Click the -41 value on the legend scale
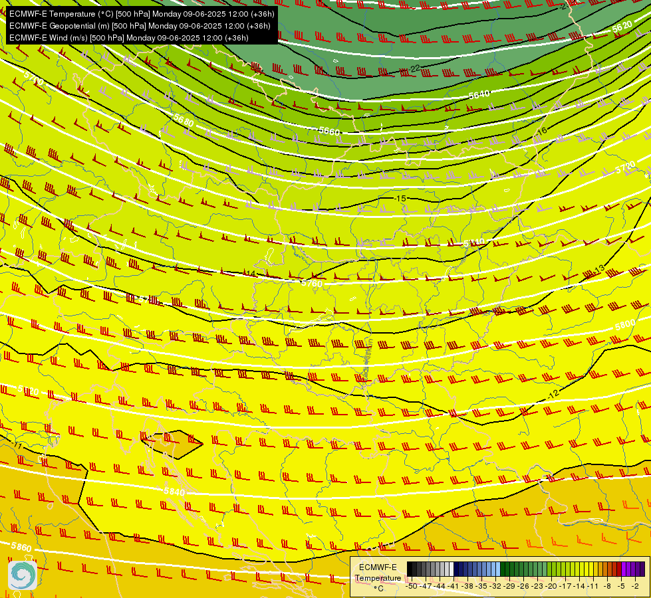The height and width of the screenshot is (598, 651). [453, 586]
